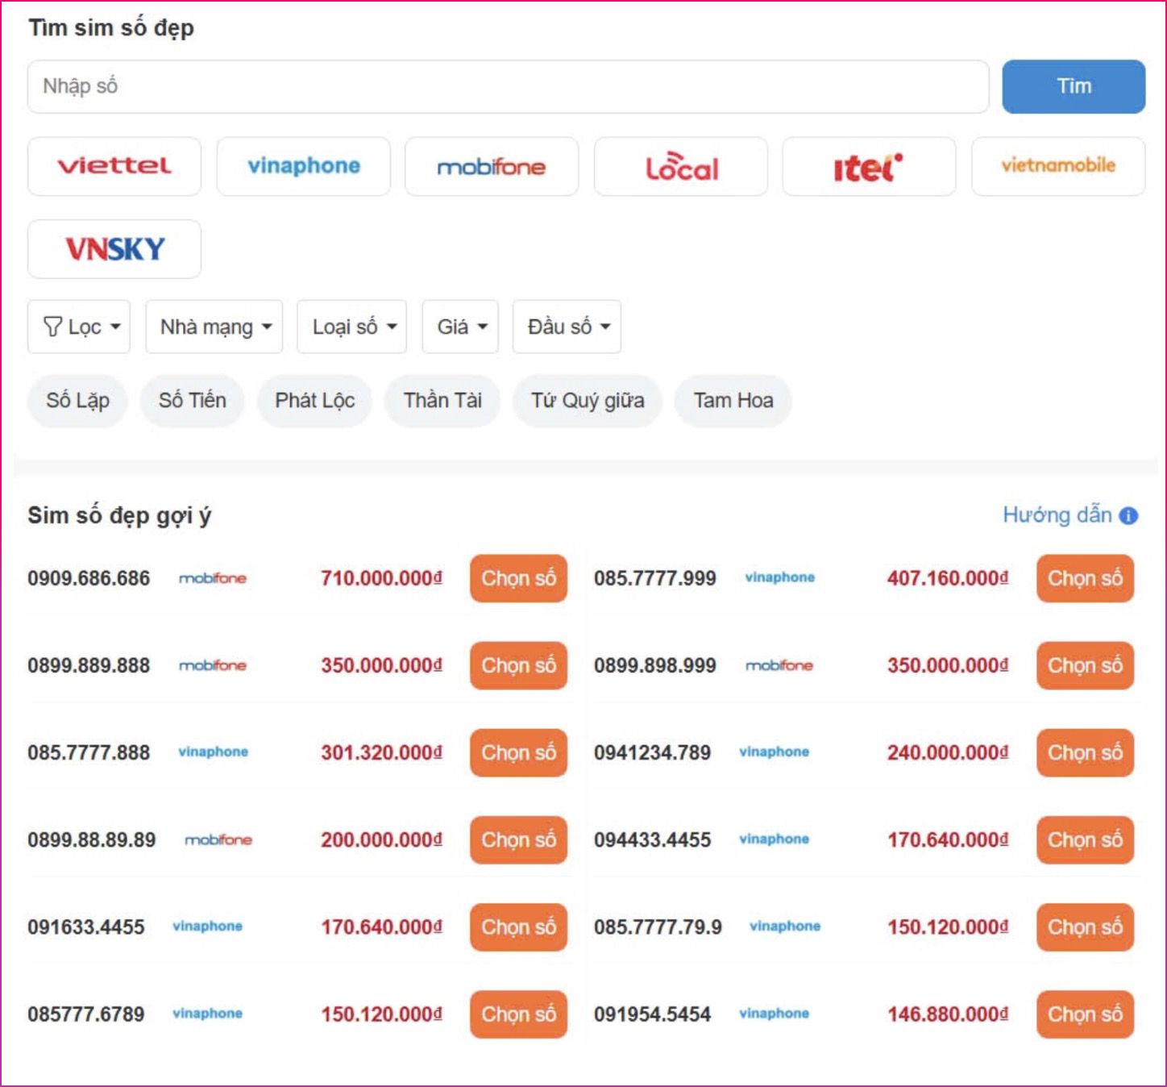Screen dimensions: 1167x1087
Task: Select the VNSKY carrier logo
Action: point(114,249)
